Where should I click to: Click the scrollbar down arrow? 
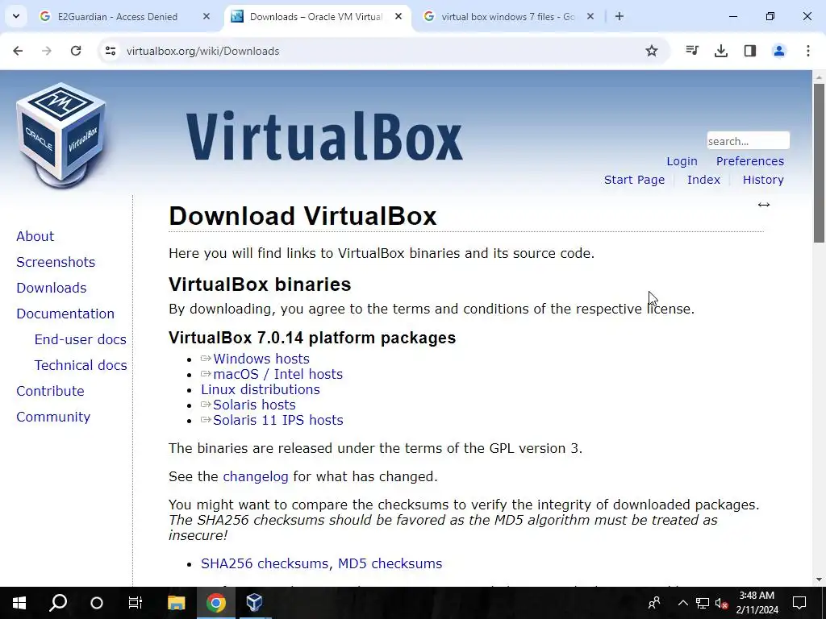point(820,580)
